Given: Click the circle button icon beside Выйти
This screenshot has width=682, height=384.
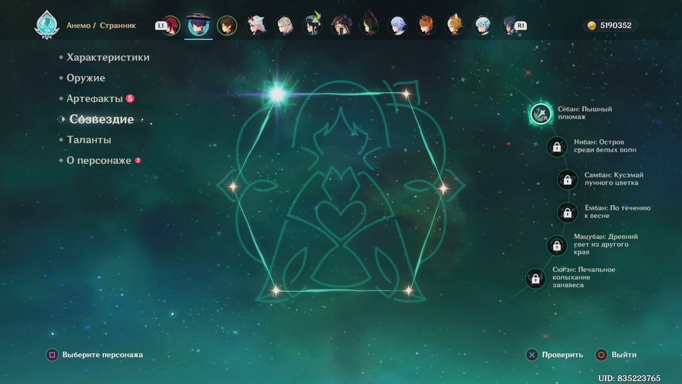Looking at the screenshot, I should pos(601,355).
